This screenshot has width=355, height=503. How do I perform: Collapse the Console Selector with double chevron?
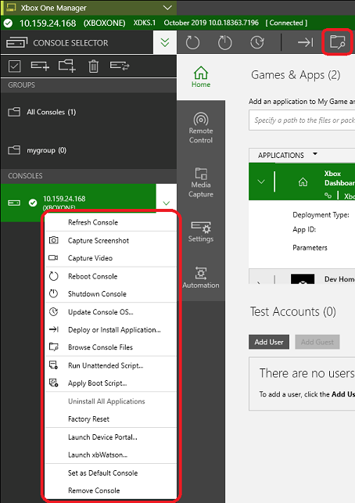tap(165, 42)
